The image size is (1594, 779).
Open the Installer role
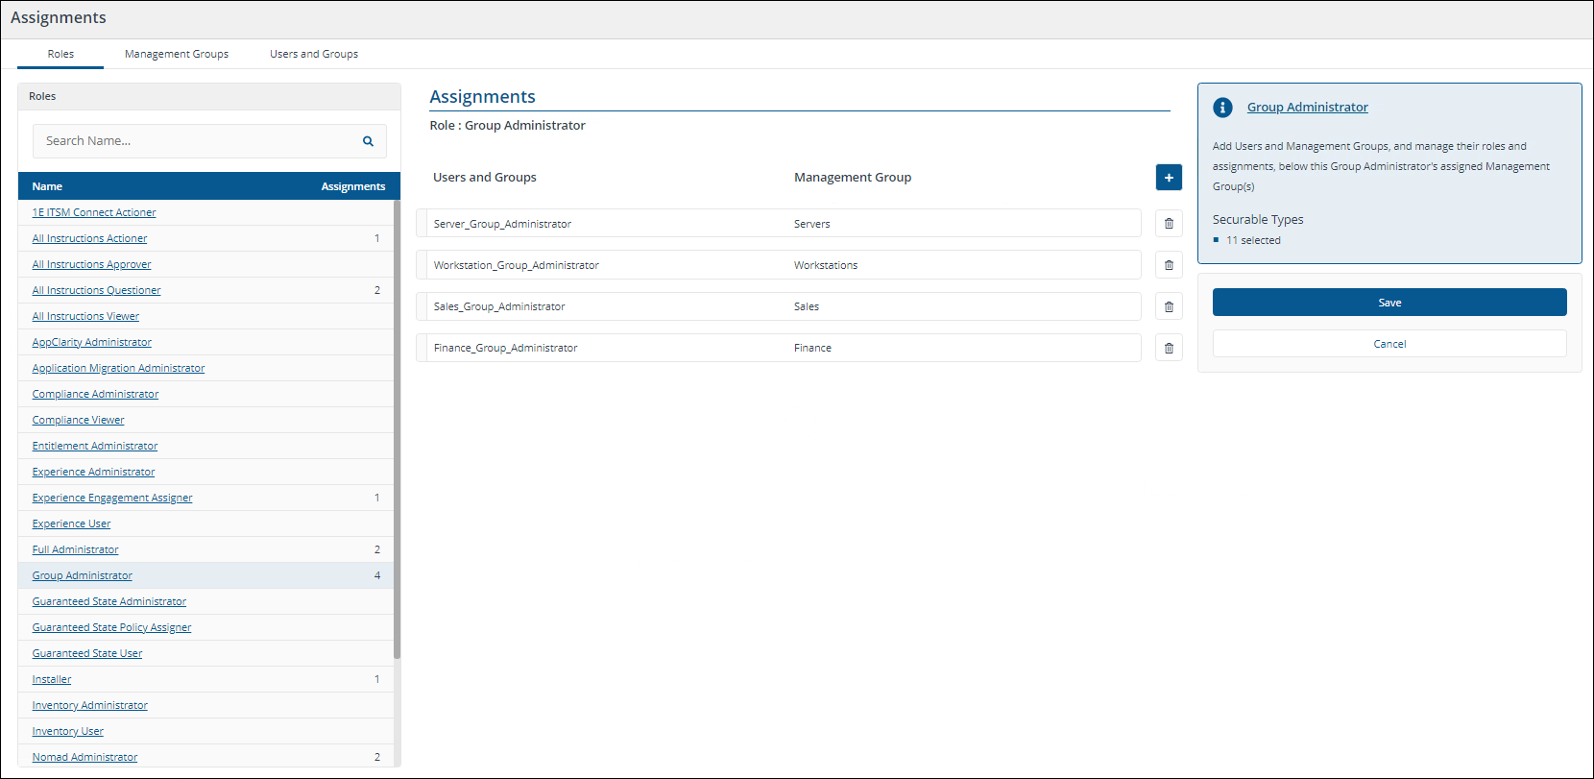52,679
